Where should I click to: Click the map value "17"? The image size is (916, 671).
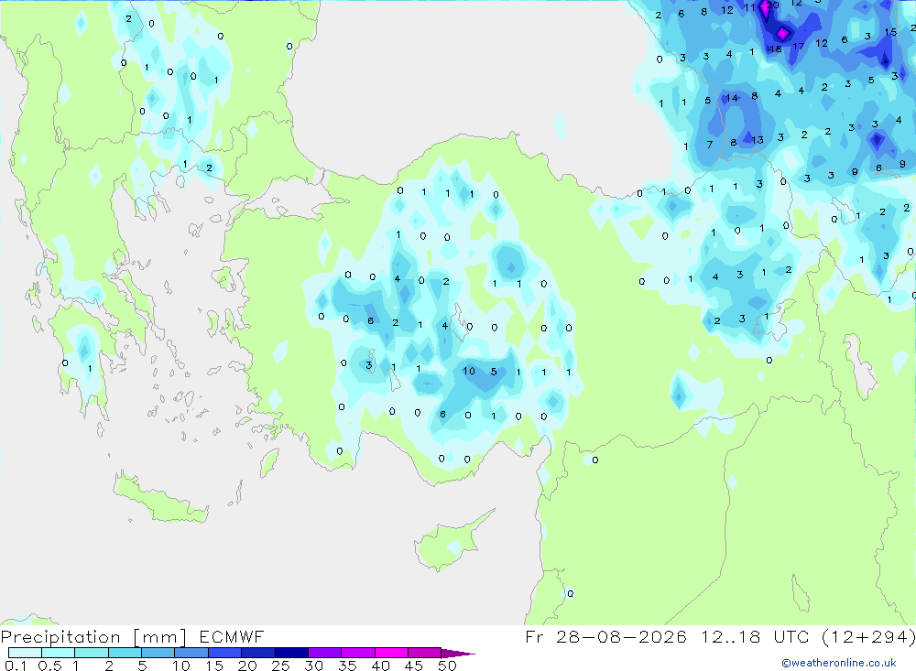798,46
